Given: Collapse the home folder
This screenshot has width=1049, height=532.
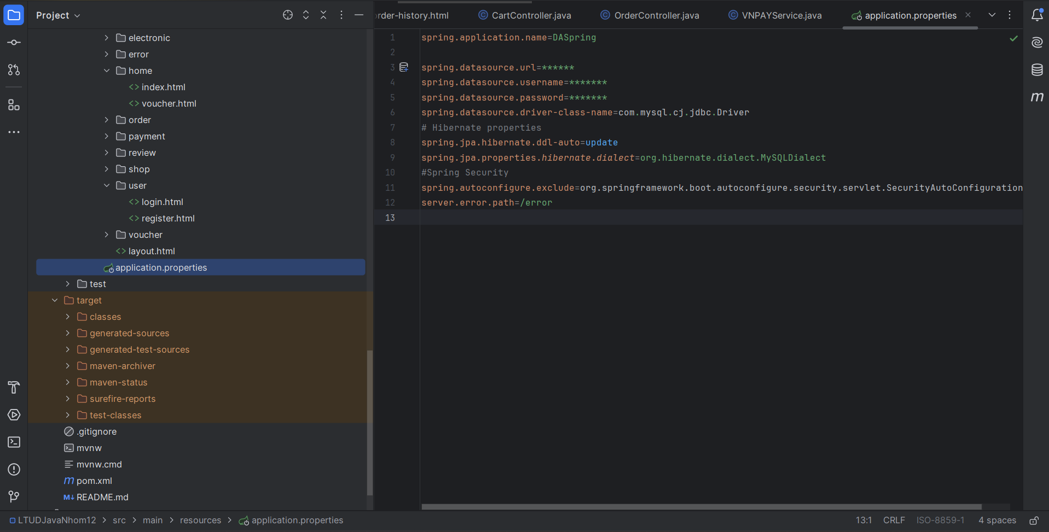Looking at the screenshot, I should pos(107,71).
